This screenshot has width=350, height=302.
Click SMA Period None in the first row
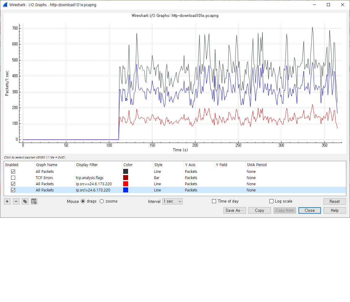click(251, 172)
